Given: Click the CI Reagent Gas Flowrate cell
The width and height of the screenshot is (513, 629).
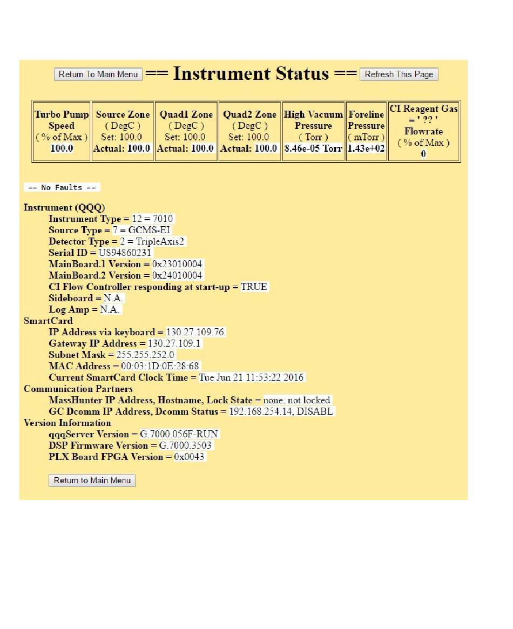Looking at the screenshot, I should point(423,131).
